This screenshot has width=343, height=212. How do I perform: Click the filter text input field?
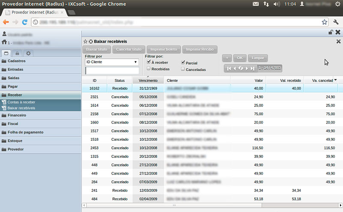(112, 70)
